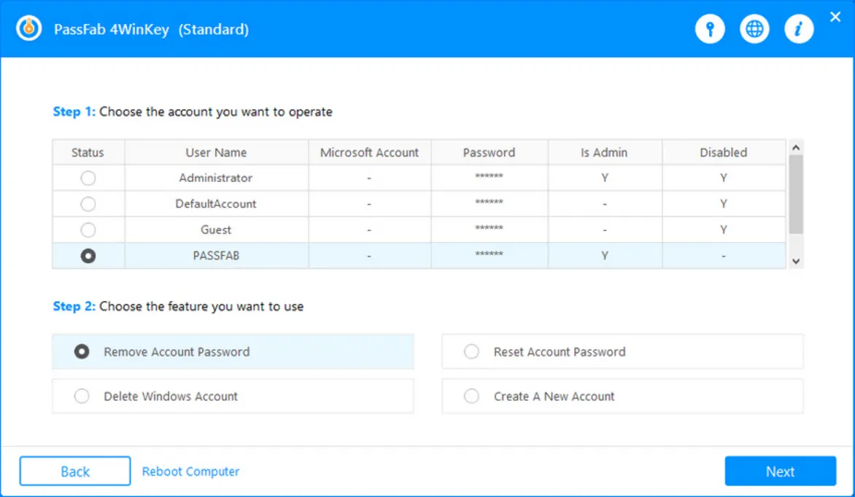Click the Is Admin column header
The height and width of the screenshot is (497, 855).
[x=605, y=152]
